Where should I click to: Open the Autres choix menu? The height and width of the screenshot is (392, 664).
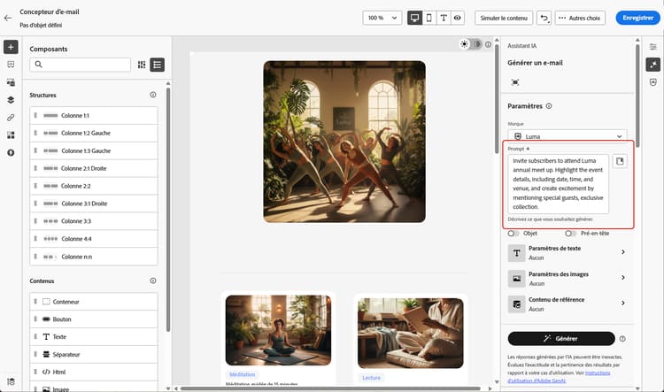[x=580, y=18]
